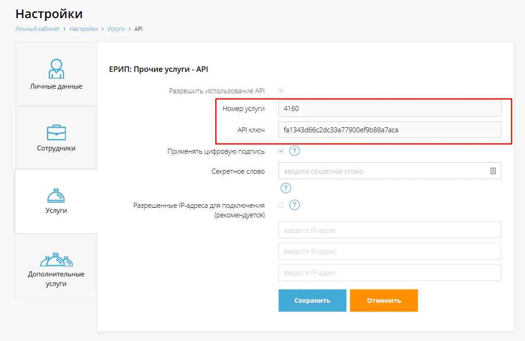Disable Применять цифровую подпись checkbox

point(281,151)
